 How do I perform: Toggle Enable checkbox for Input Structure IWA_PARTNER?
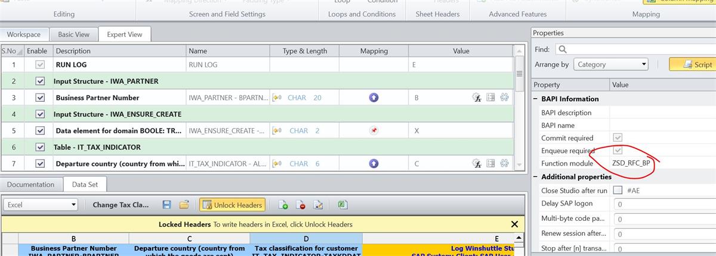tap(39, 81)
